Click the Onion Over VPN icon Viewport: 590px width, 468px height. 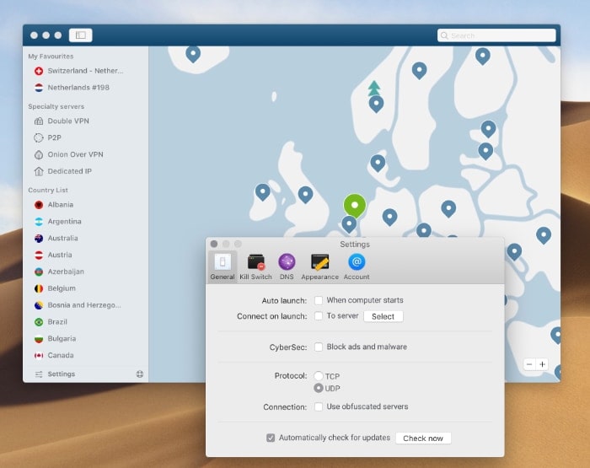click(x=39, y=154)
